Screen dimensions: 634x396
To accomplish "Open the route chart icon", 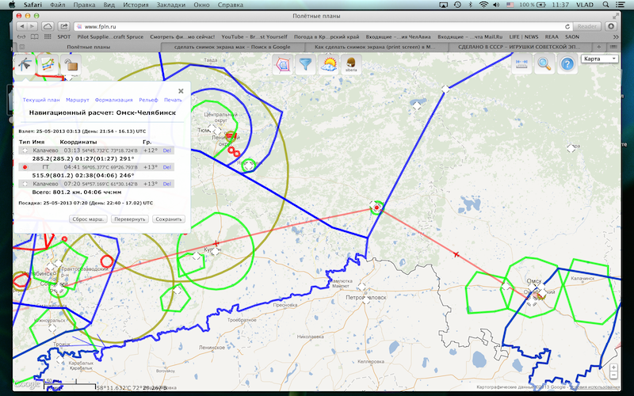I will point(48,65).
